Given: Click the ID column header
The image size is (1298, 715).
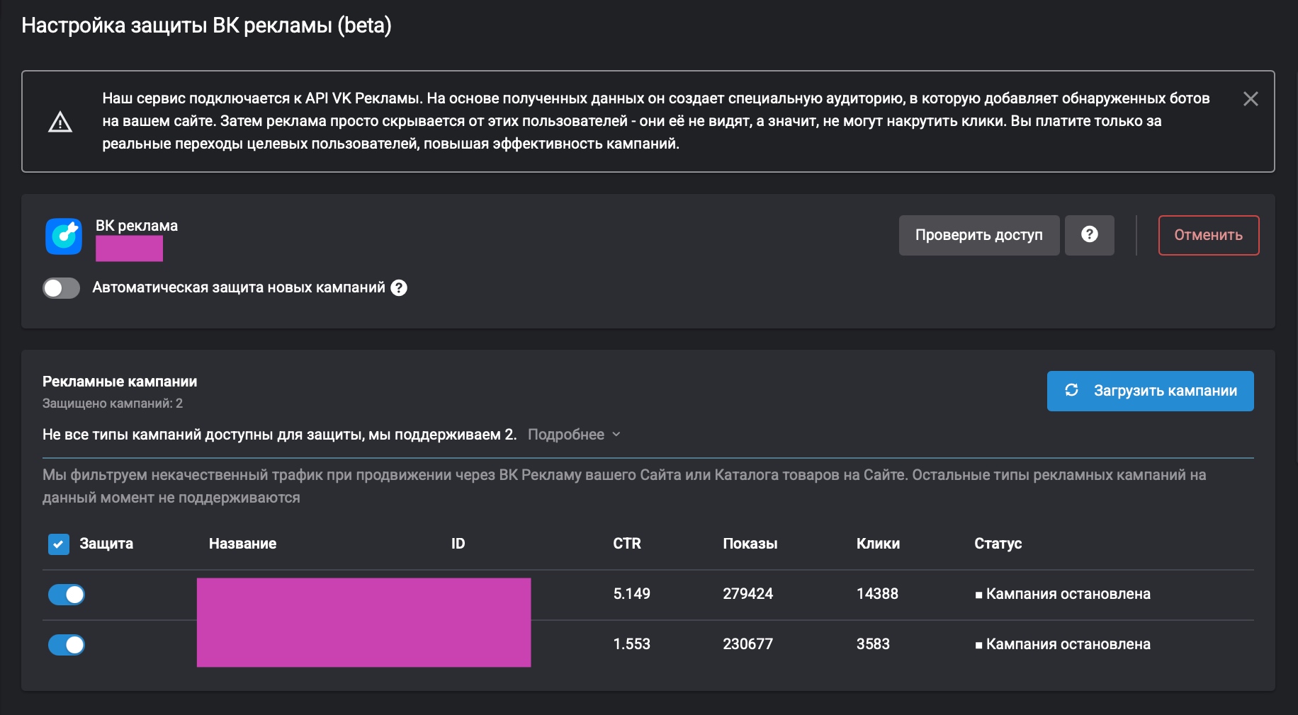Looking at the screenshot, I should click(458, 544).
